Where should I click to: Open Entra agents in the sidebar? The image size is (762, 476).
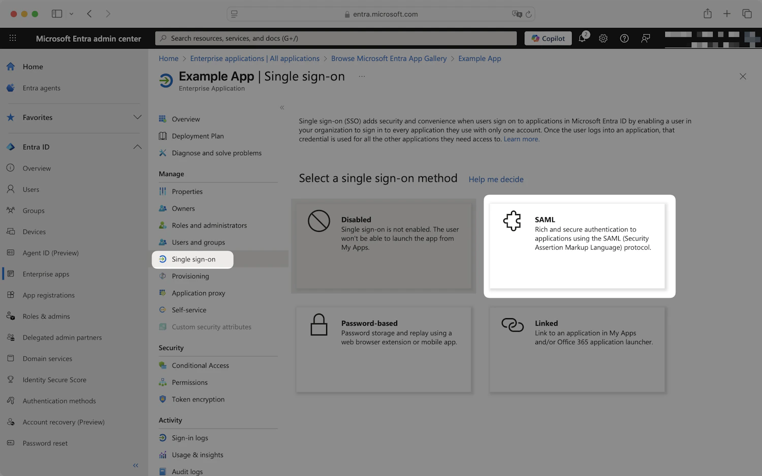41,88
